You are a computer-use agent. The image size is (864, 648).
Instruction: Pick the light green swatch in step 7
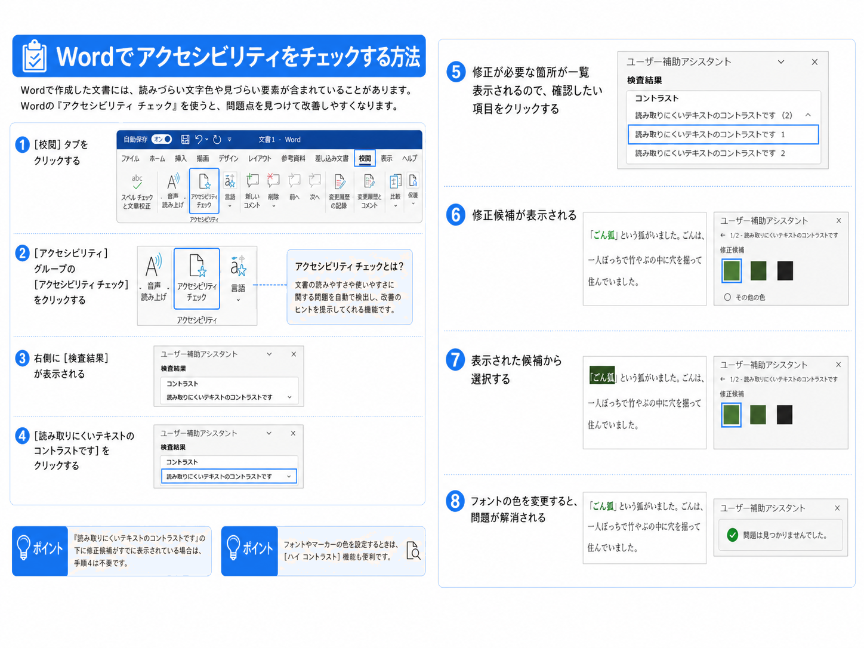(x=732, y=415)
